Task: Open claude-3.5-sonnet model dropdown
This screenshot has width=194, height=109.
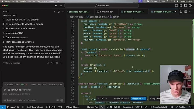Action: (x=29, y=100)
